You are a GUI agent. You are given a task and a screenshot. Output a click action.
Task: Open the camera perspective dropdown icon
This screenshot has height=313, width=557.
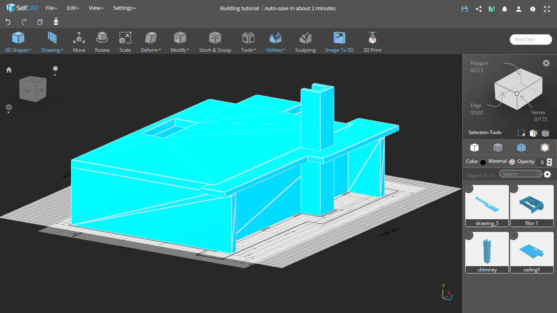tap(55, 70)
